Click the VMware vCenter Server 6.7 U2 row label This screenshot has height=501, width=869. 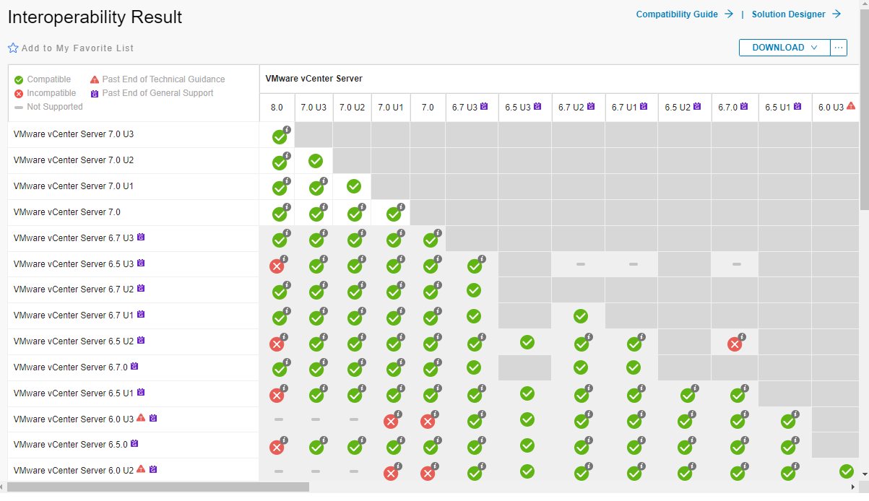pyautogui.click(x=74, y=289)
